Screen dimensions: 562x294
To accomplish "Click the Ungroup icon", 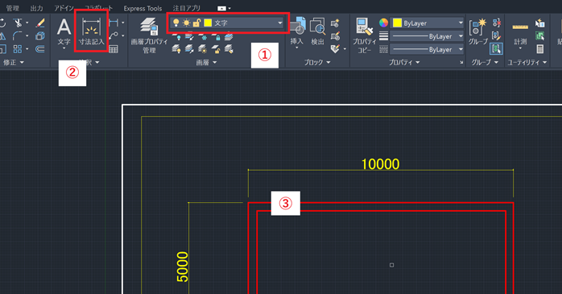I will 497,23.
